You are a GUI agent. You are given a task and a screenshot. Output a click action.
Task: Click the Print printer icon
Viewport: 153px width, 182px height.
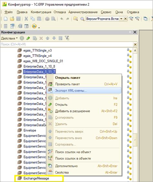click(x=47, y=19)
